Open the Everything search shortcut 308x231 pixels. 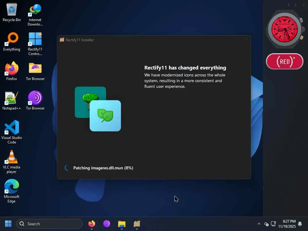(12, 42)
